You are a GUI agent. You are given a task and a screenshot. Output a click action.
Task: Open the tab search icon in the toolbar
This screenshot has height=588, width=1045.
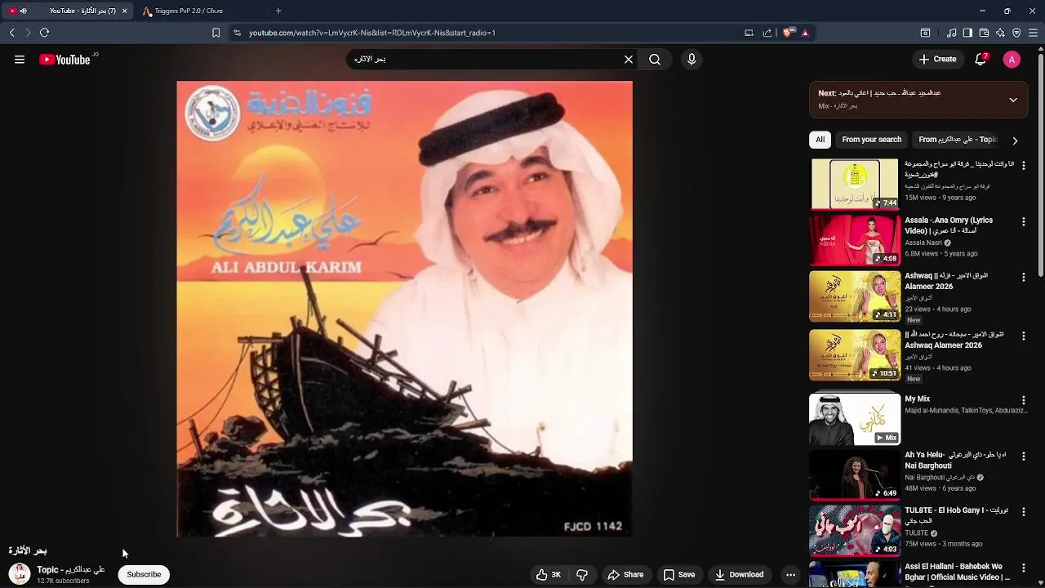(x=925, y=33)
